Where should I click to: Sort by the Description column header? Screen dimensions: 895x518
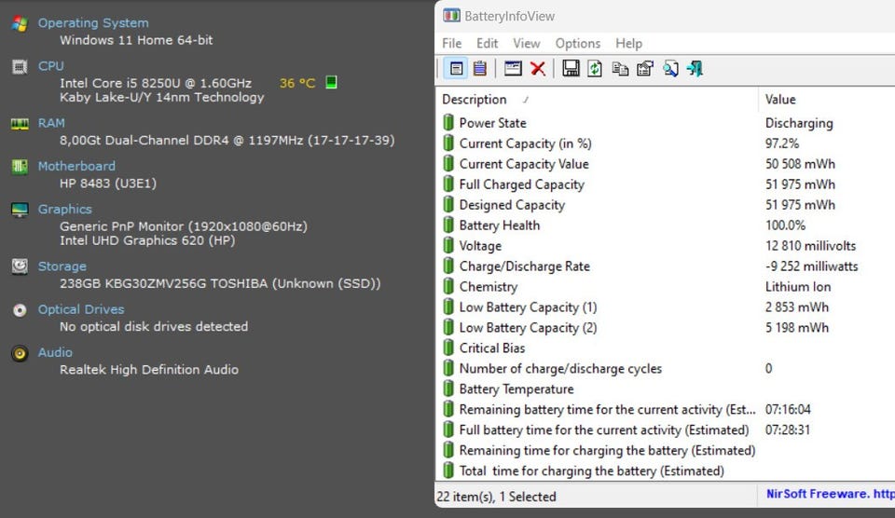tap(597, 100)
